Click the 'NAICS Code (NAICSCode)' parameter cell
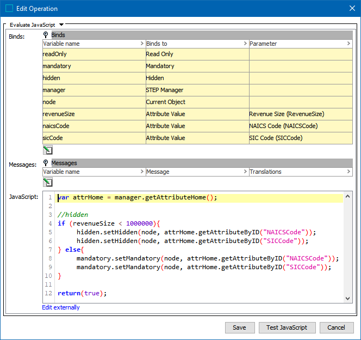The width and height of the screenshot is (361, 340). point(300,126)
